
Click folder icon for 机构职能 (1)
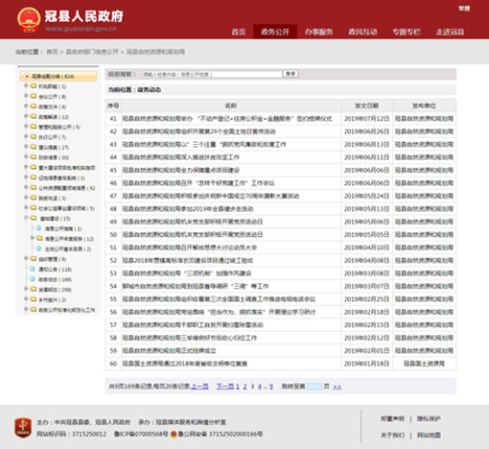(34, 86)
